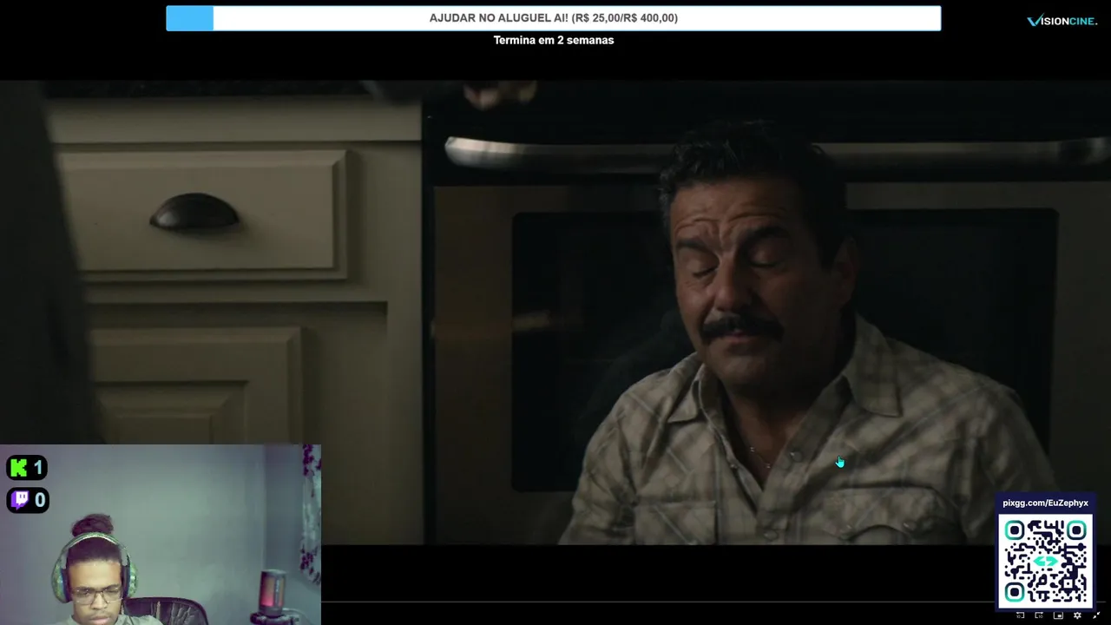
Task: Click the pixgg QR code
Action: click(x=1045, y=560)
